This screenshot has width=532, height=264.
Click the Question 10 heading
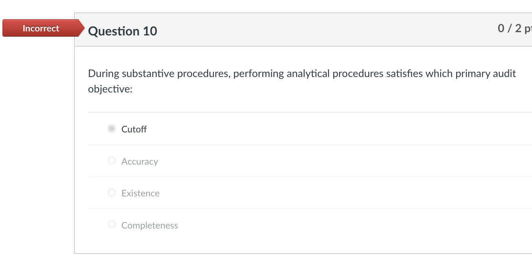click(x=122, y=31)
